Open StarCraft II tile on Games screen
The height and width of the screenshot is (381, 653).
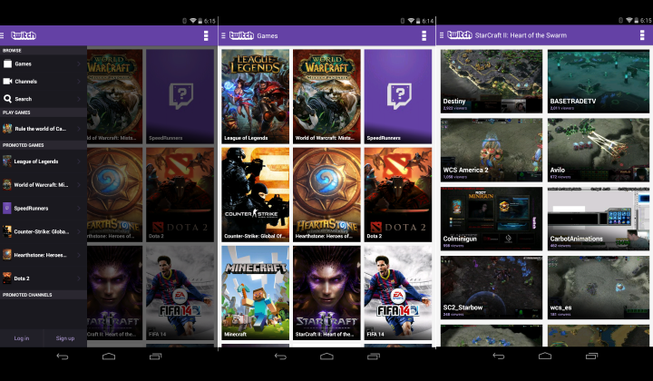[326, 293]
